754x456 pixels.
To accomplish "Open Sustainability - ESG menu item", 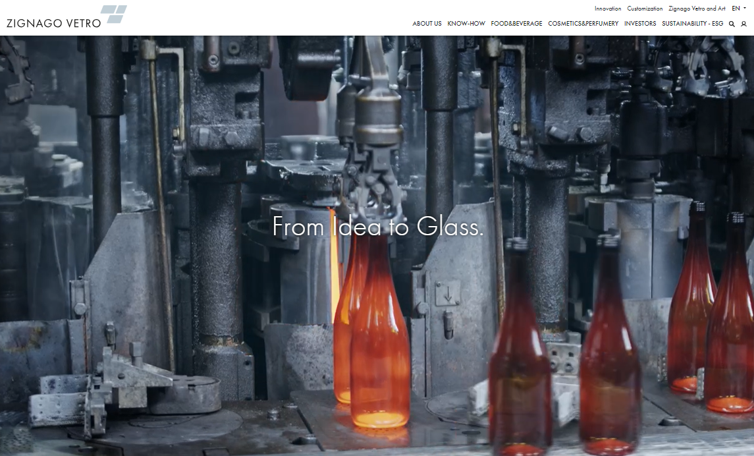I will (692, 24).
